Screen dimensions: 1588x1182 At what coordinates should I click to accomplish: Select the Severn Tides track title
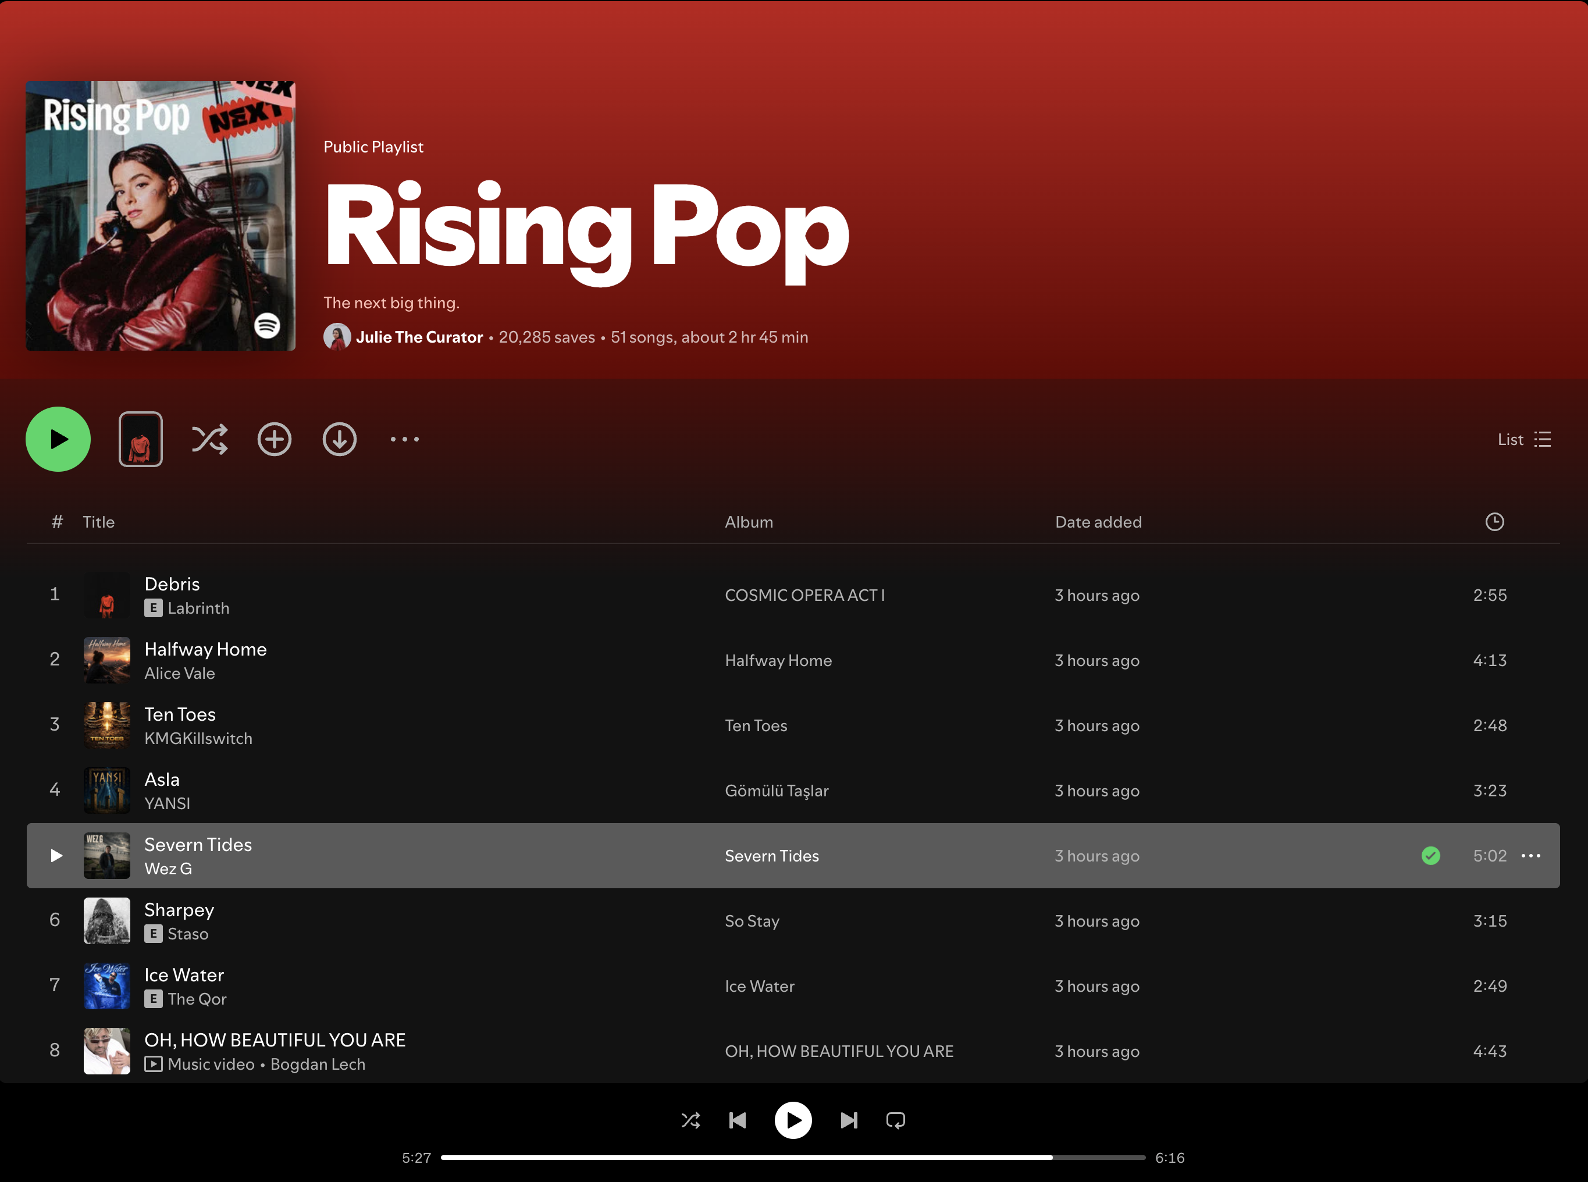click(198, 844)
